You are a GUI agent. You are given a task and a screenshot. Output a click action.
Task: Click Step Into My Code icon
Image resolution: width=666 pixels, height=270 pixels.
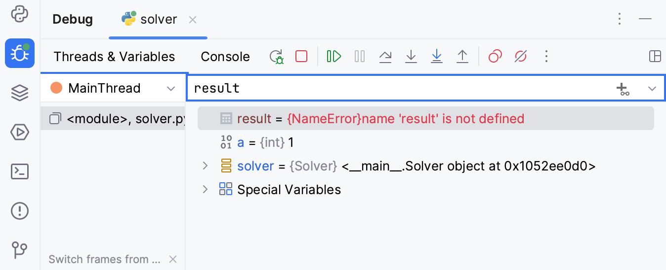coord(437,57)
